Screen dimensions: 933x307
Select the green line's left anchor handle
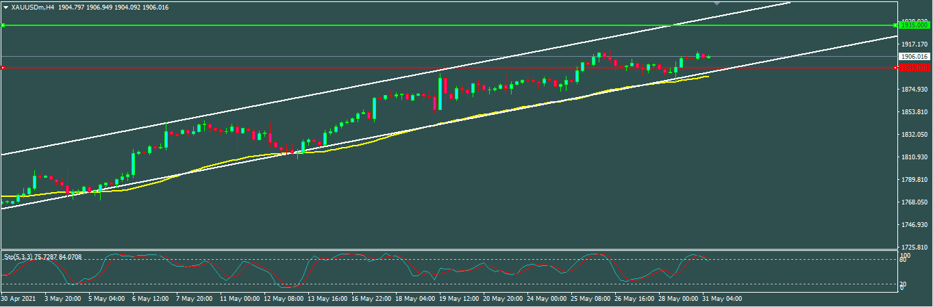(3, 25)
